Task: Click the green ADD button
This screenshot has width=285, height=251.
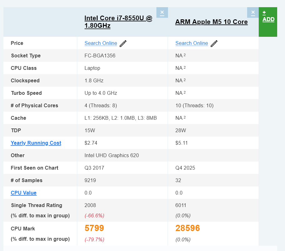Action: point(268,22)
